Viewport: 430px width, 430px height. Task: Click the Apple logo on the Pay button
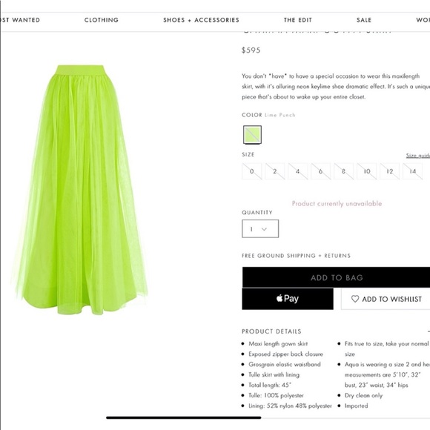tap(279, 298)
